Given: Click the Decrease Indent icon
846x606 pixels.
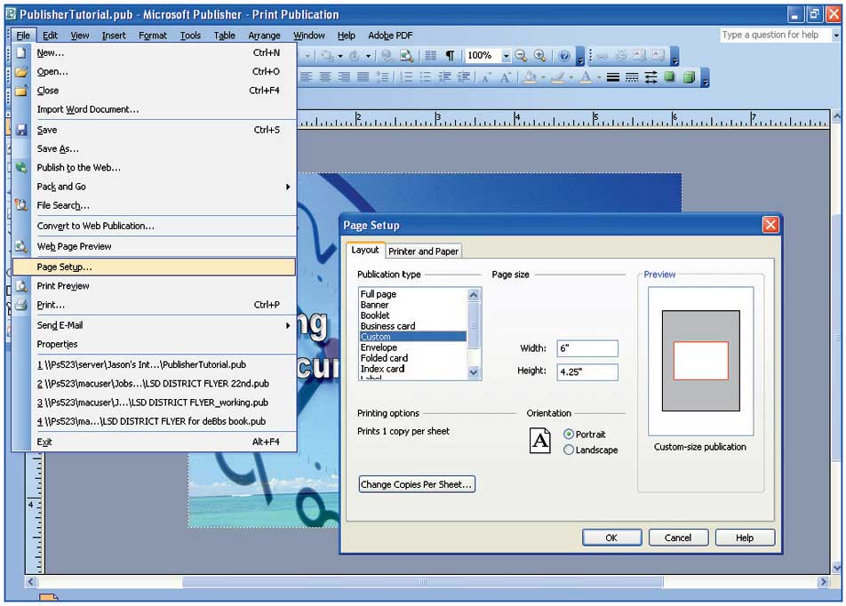Looking at the screenshot, I should tap(444, 77).
